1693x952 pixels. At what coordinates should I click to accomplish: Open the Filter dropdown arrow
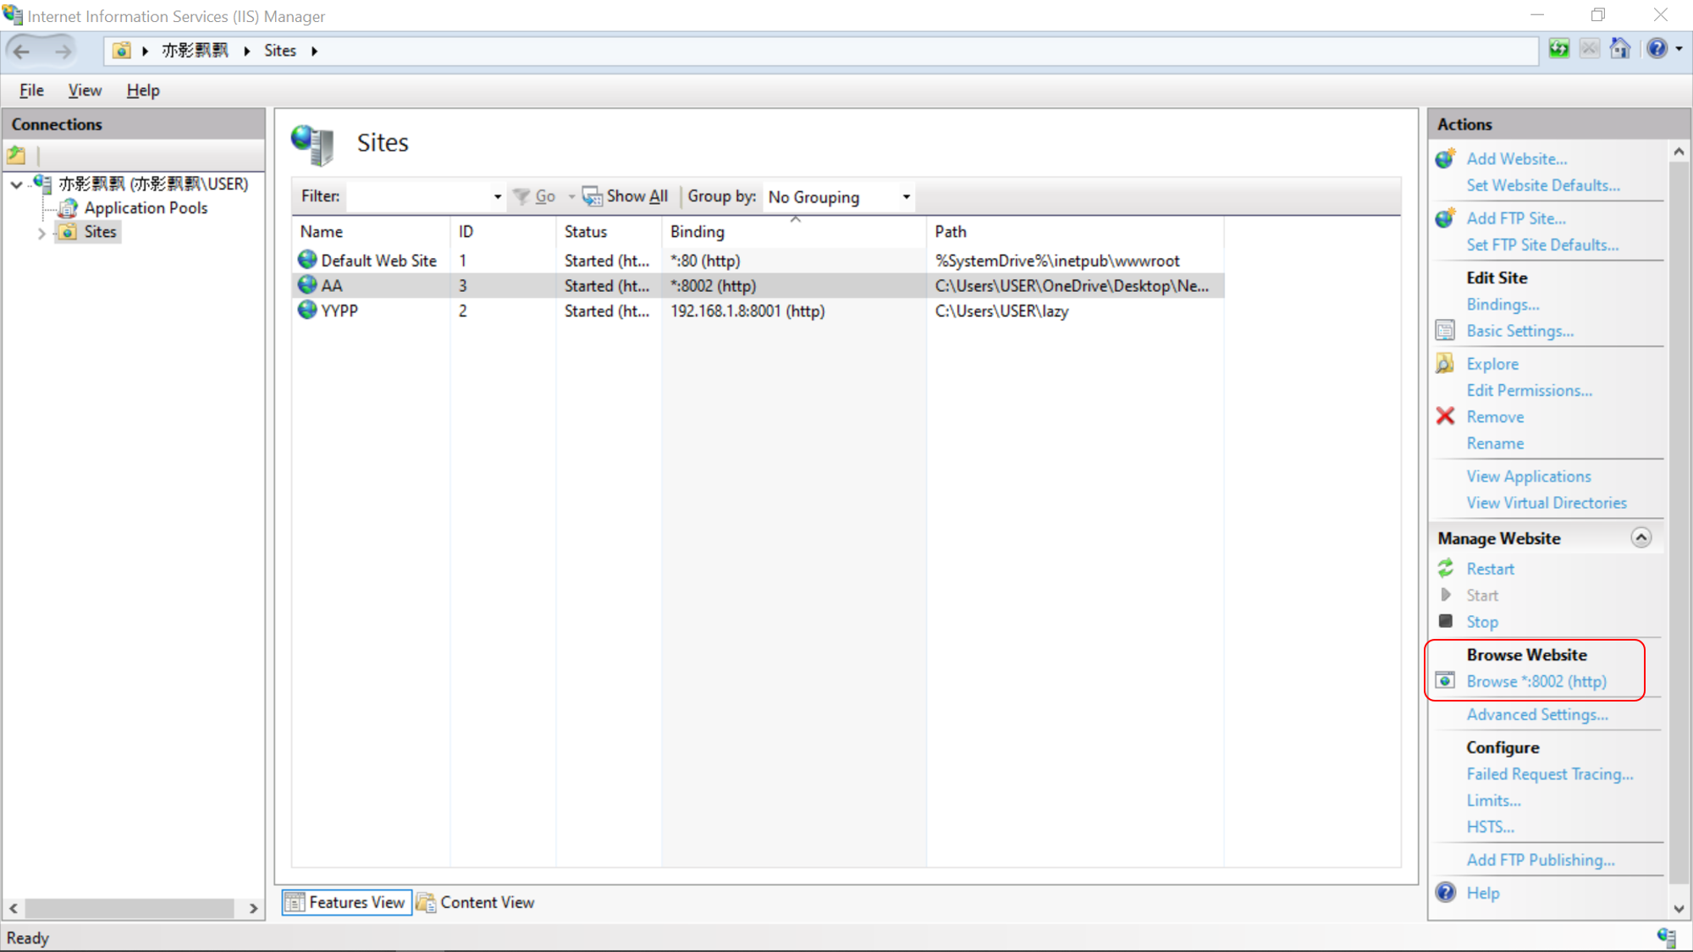498,197
